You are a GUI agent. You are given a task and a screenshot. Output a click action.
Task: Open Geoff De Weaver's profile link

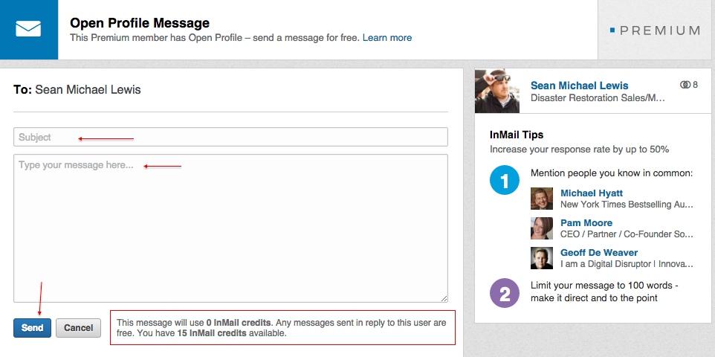pyautogui.click(x=599, y=252)
